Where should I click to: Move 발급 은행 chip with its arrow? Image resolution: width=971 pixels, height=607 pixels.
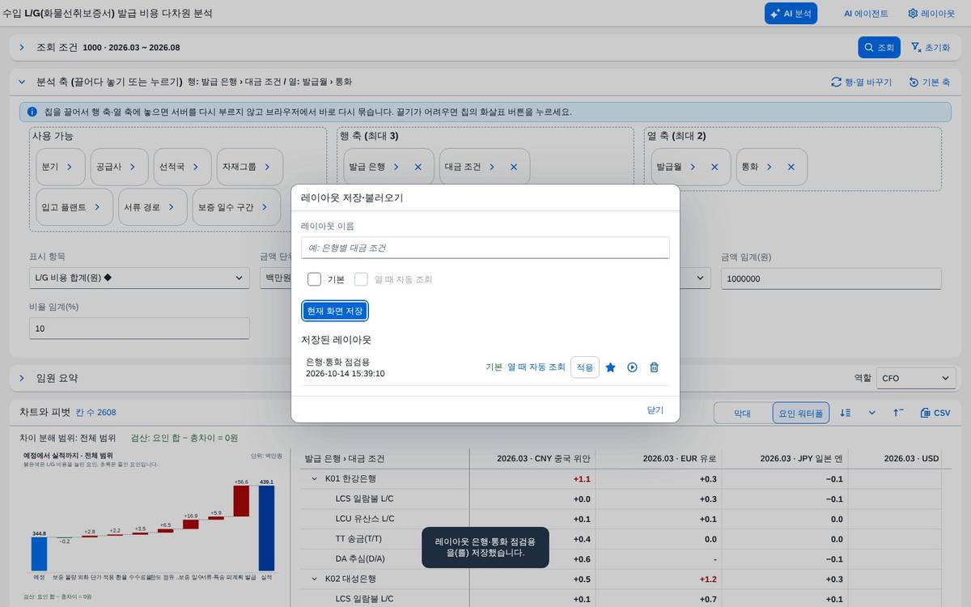(x=396, y=167)
